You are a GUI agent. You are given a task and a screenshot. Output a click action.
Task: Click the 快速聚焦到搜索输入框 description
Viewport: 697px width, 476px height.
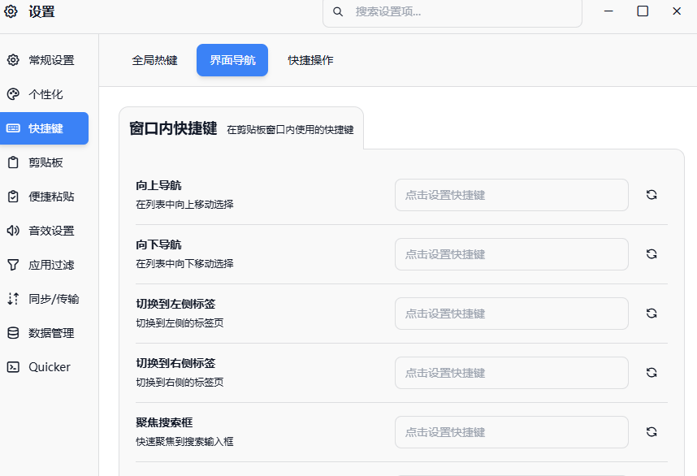(184, 441)
